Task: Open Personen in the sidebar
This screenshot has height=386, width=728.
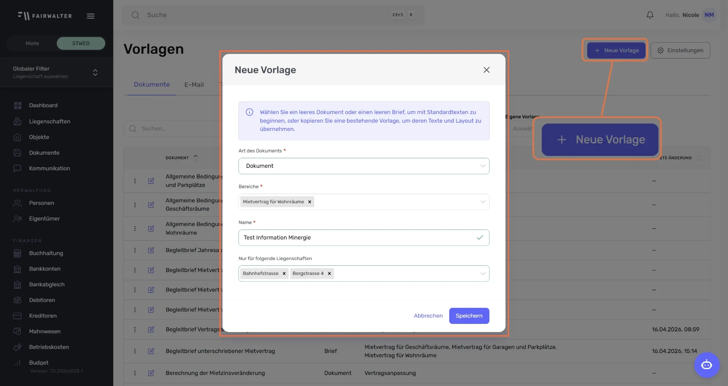Action: (x=42, y=203)
